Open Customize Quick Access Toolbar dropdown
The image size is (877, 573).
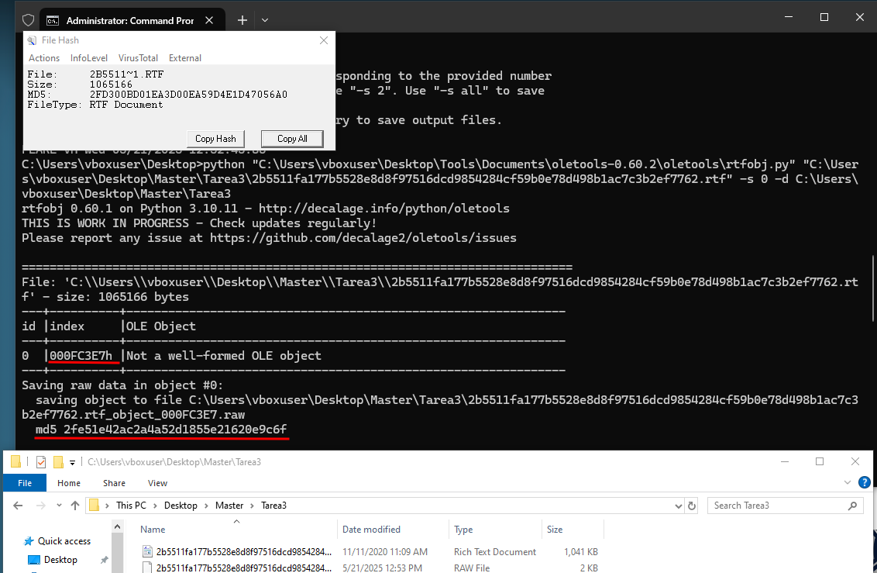pos(72,462)
